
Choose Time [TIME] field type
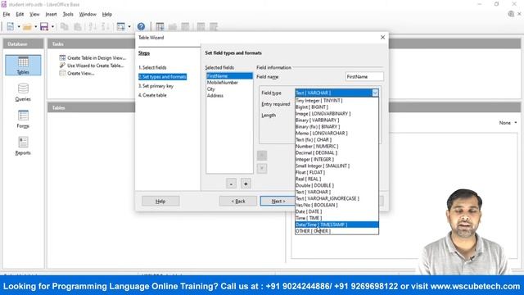[x=337, y=218]
